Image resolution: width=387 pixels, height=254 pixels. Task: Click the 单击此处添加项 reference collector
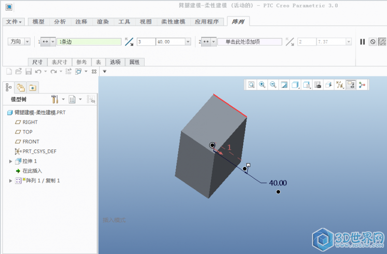click(250, 42)
